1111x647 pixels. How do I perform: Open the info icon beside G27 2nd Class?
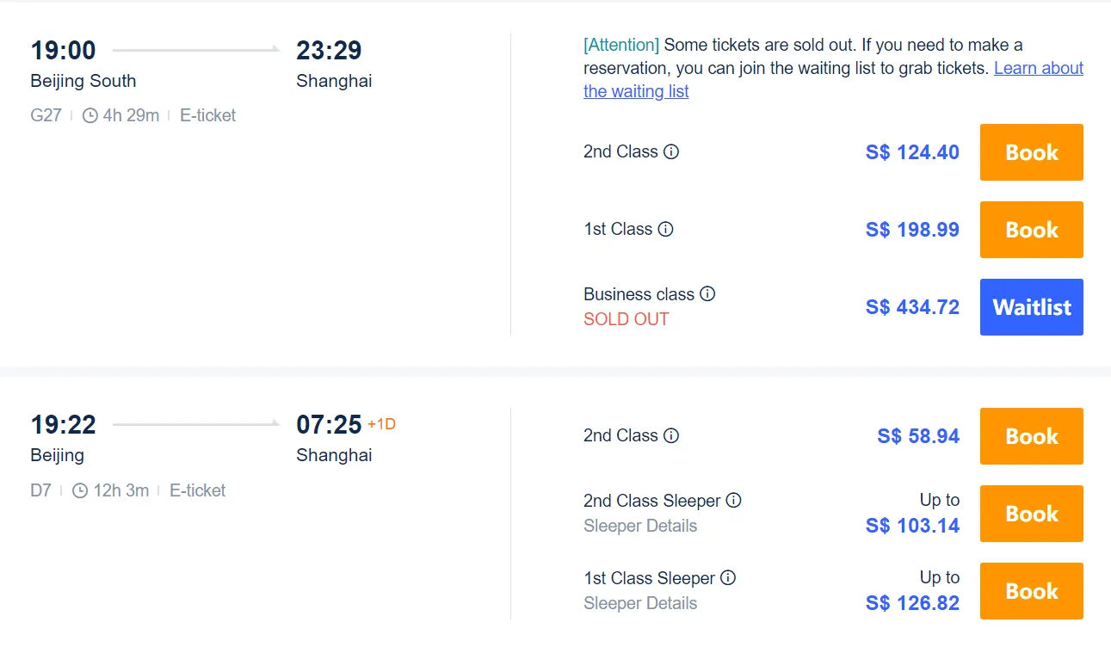tap(673, 151)
